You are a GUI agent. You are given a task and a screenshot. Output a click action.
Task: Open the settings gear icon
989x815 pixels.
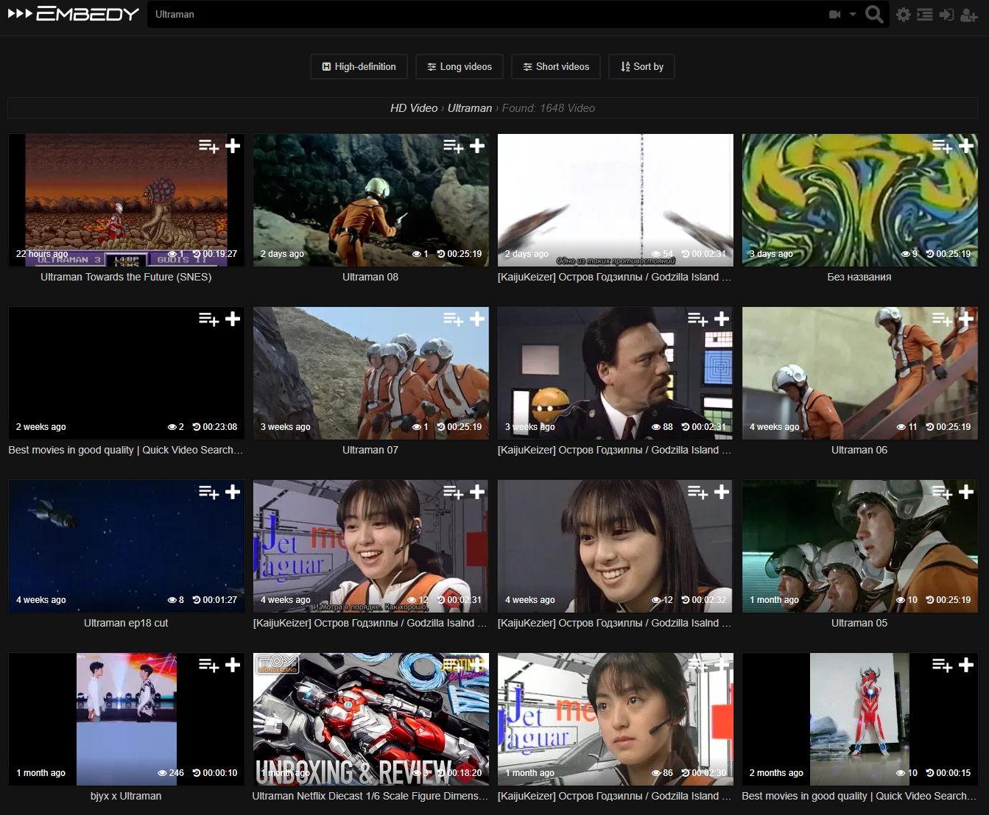coord(903,15)
